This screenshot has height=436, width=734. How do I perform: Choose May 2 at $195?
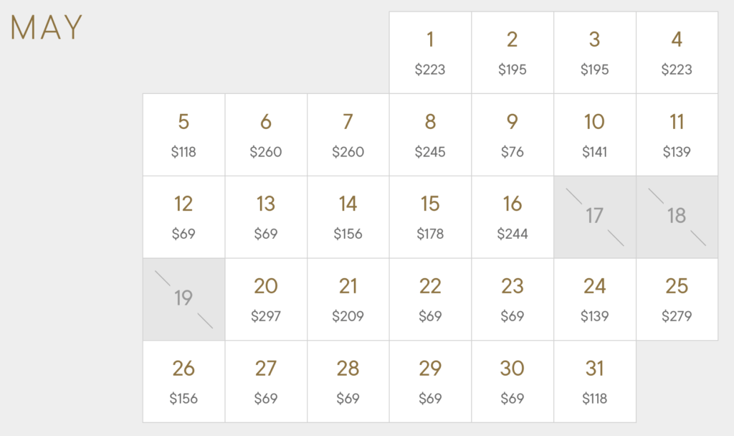pos(513,52)
